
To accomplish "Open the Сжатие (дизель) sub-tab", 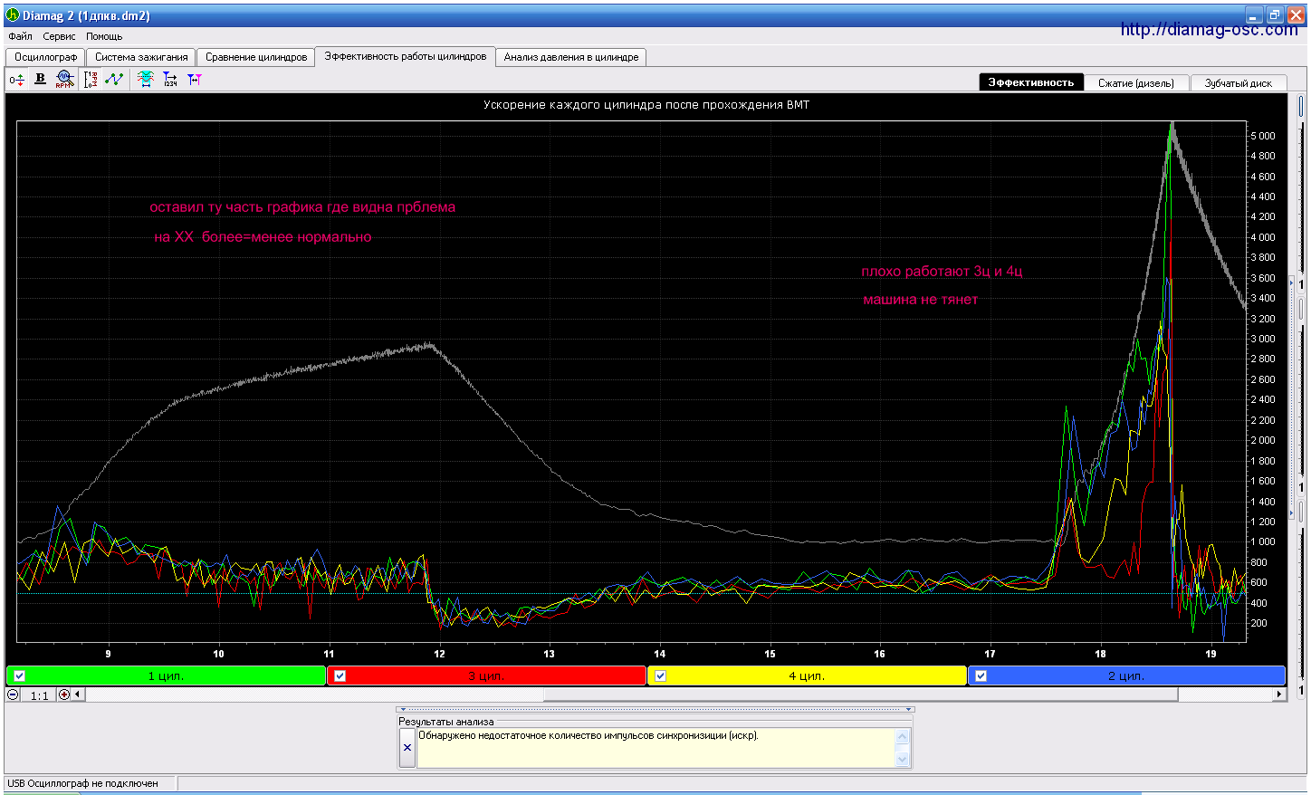I will tap(1136, 82).
